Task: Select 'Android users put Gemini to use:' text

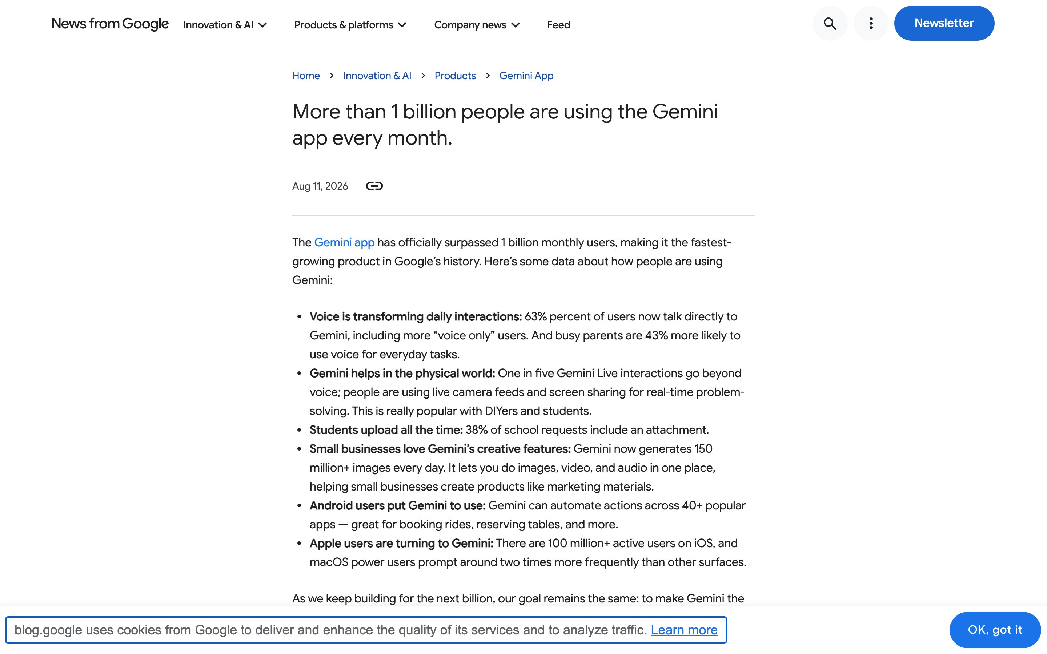Action: (397, 506)
